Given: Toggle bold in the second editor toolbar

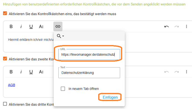Looking at the screenshot, I should [x=11, y=72].
